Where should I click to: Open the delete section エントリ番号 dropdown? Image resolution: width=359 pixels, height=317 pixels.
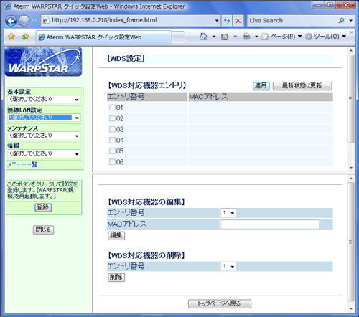[228, 266]
